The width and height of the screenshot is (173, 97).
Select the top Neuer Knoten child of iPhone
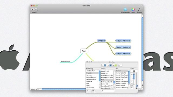123,41
